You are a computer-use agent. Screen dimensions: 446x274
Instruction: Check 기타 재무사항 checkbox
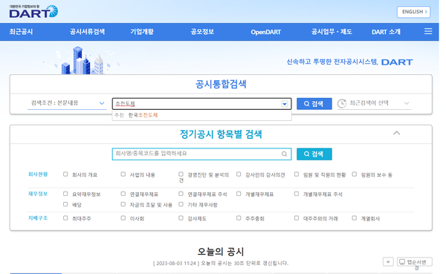(181, 204)
